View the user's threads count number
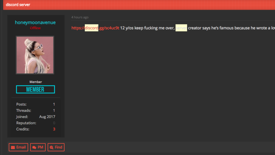This screenshot has height=155, width=275. (x=54, y=111)
